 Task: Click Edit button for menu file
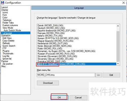point(111,75)
